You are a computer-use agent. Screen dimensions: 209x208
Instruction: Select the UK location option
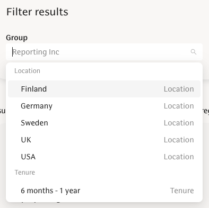coord(104,140)
